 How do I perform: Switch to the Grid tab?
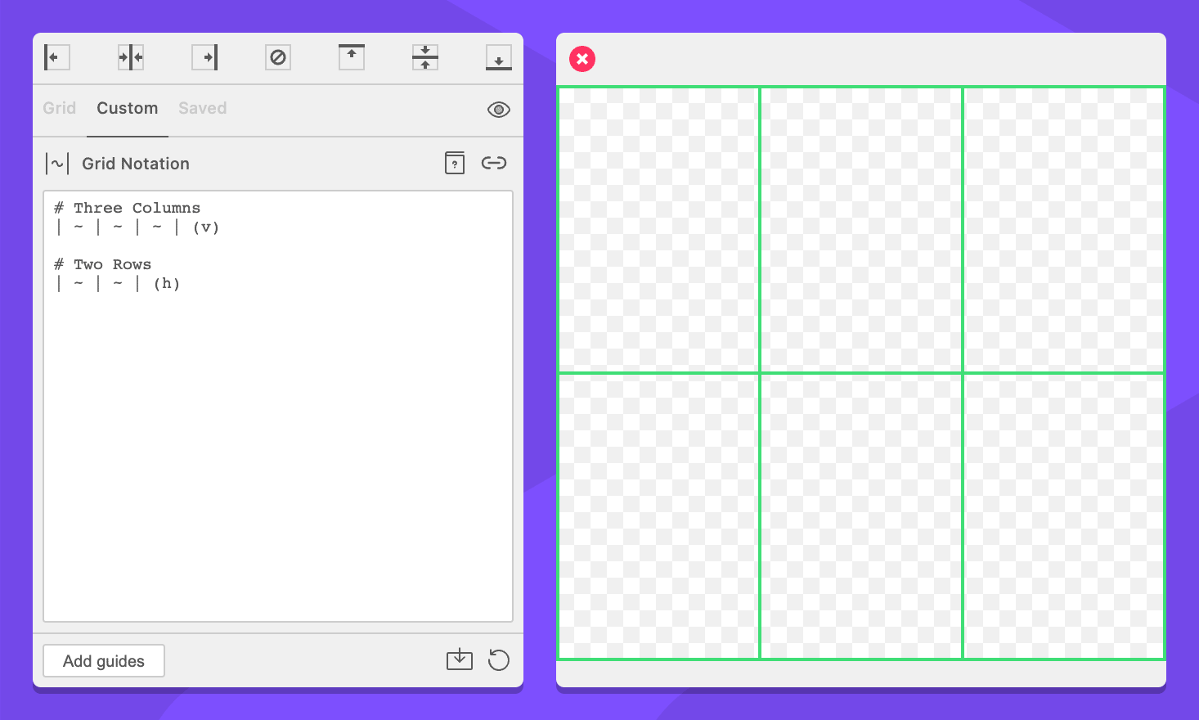(59, 108)
